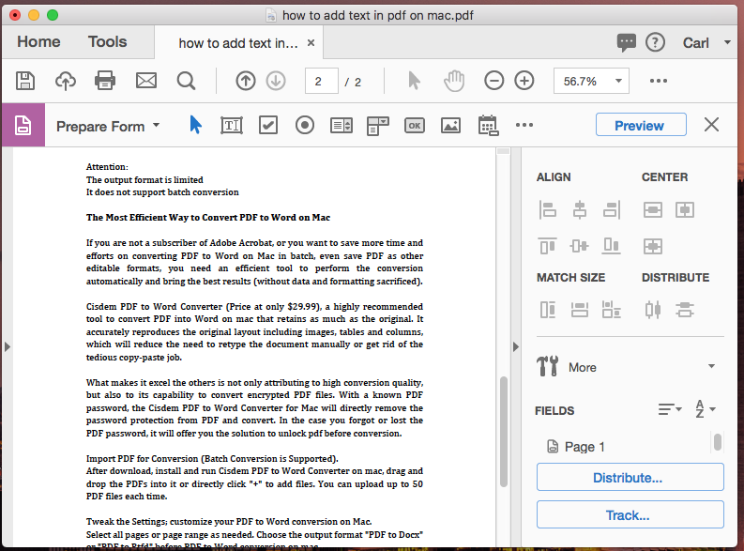
Task: Center fields horizontally on page
Action: click(653, 209)
